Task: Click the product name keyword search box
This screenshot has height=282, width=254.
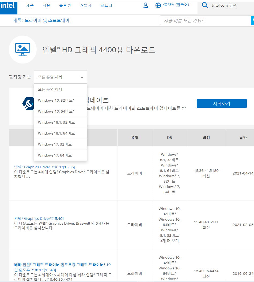Action: 206,20
